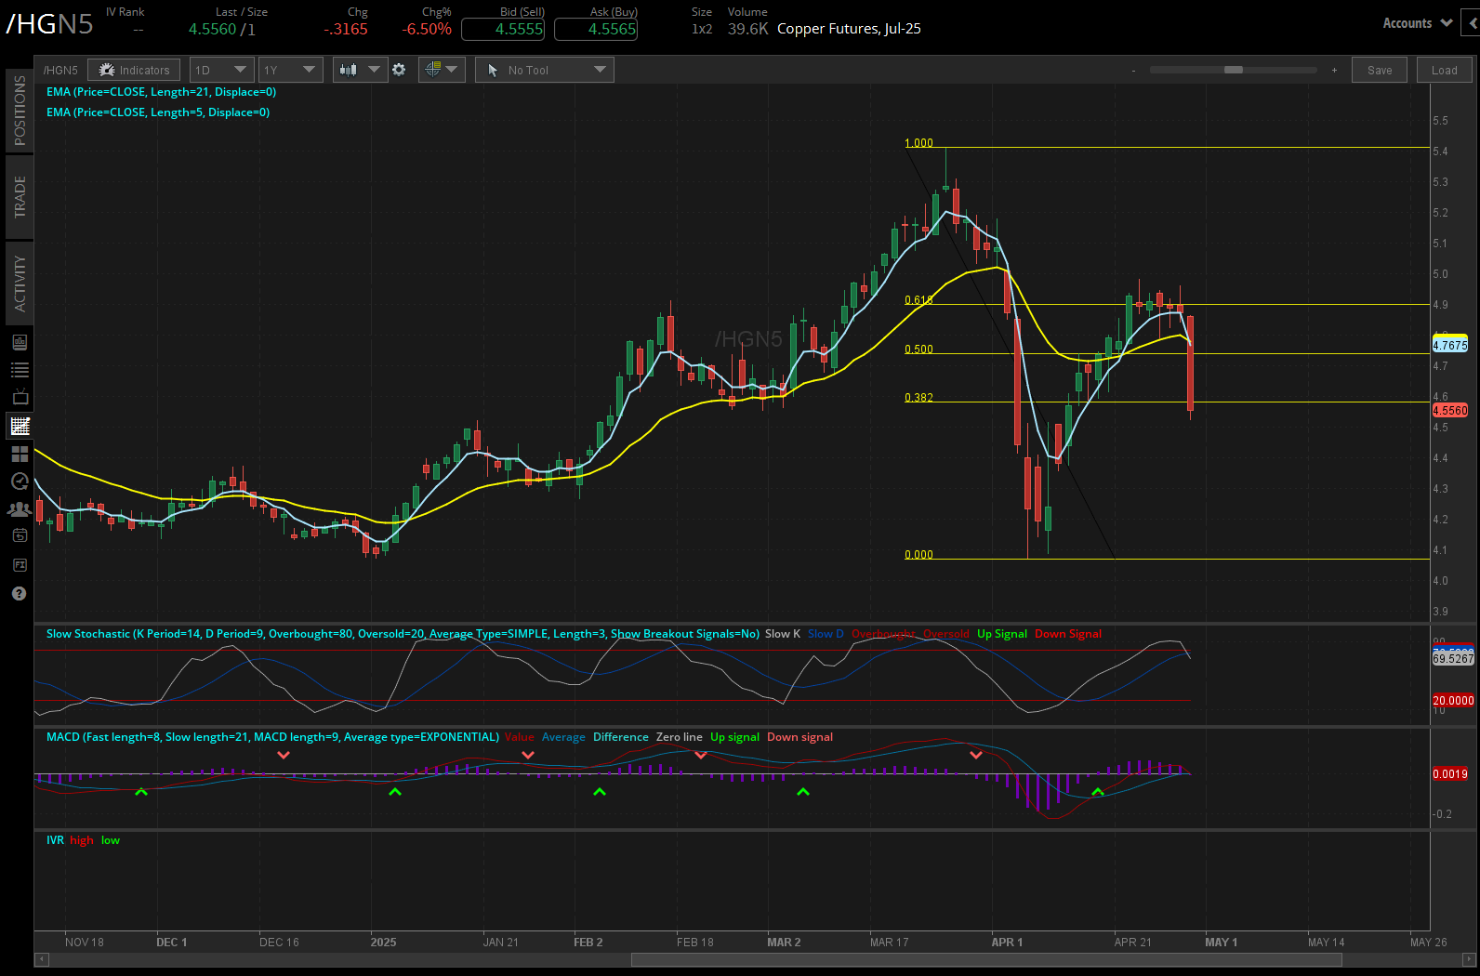The height and width of the screenshot is (976, 1480).
Task: Click the /HGN5 symbol header
Action: [x=50, y=23]
